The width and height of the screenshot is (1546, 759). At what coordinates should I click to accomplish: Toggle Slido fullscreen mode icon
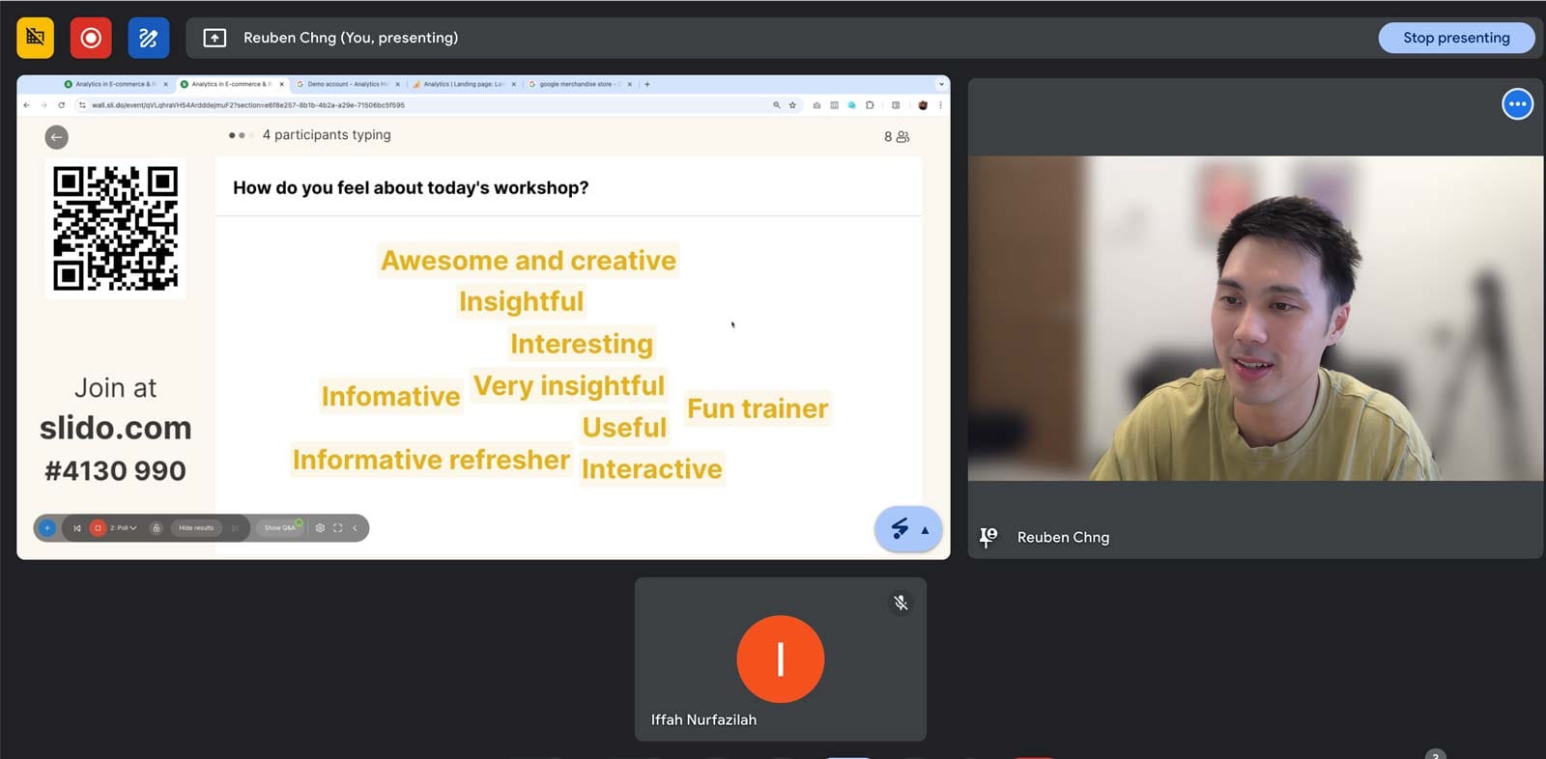pyautogui.click(x=337, y=528)
